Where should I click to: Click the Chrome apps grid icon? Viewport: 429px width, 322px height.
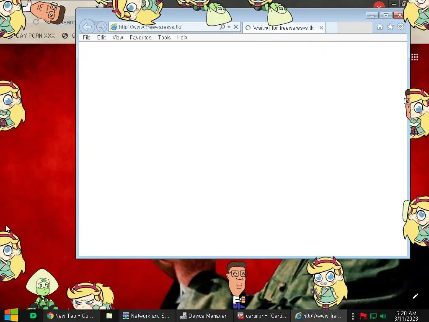pyautogui.click(x=415, y=57)
